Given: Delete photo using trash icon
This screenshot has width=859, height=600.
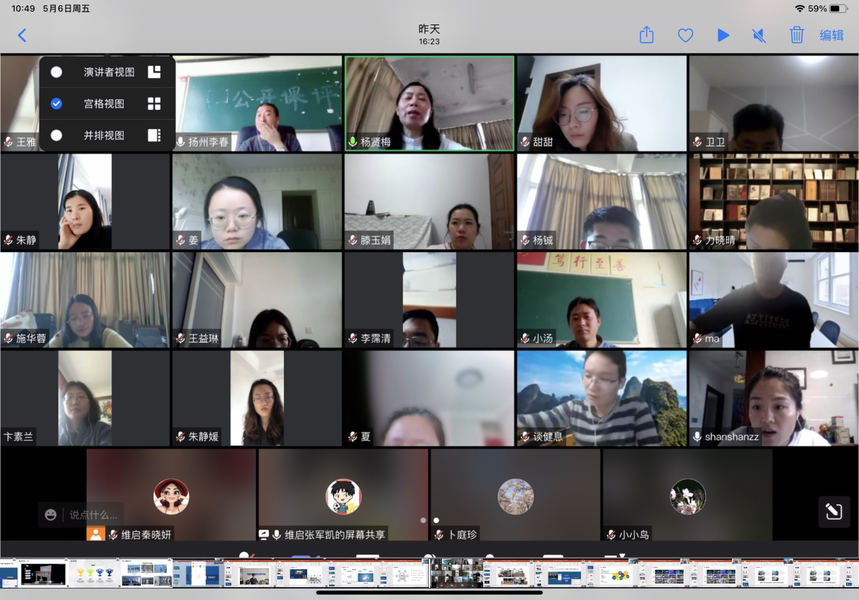Looking at the screenshot, I should pos(796,35).
